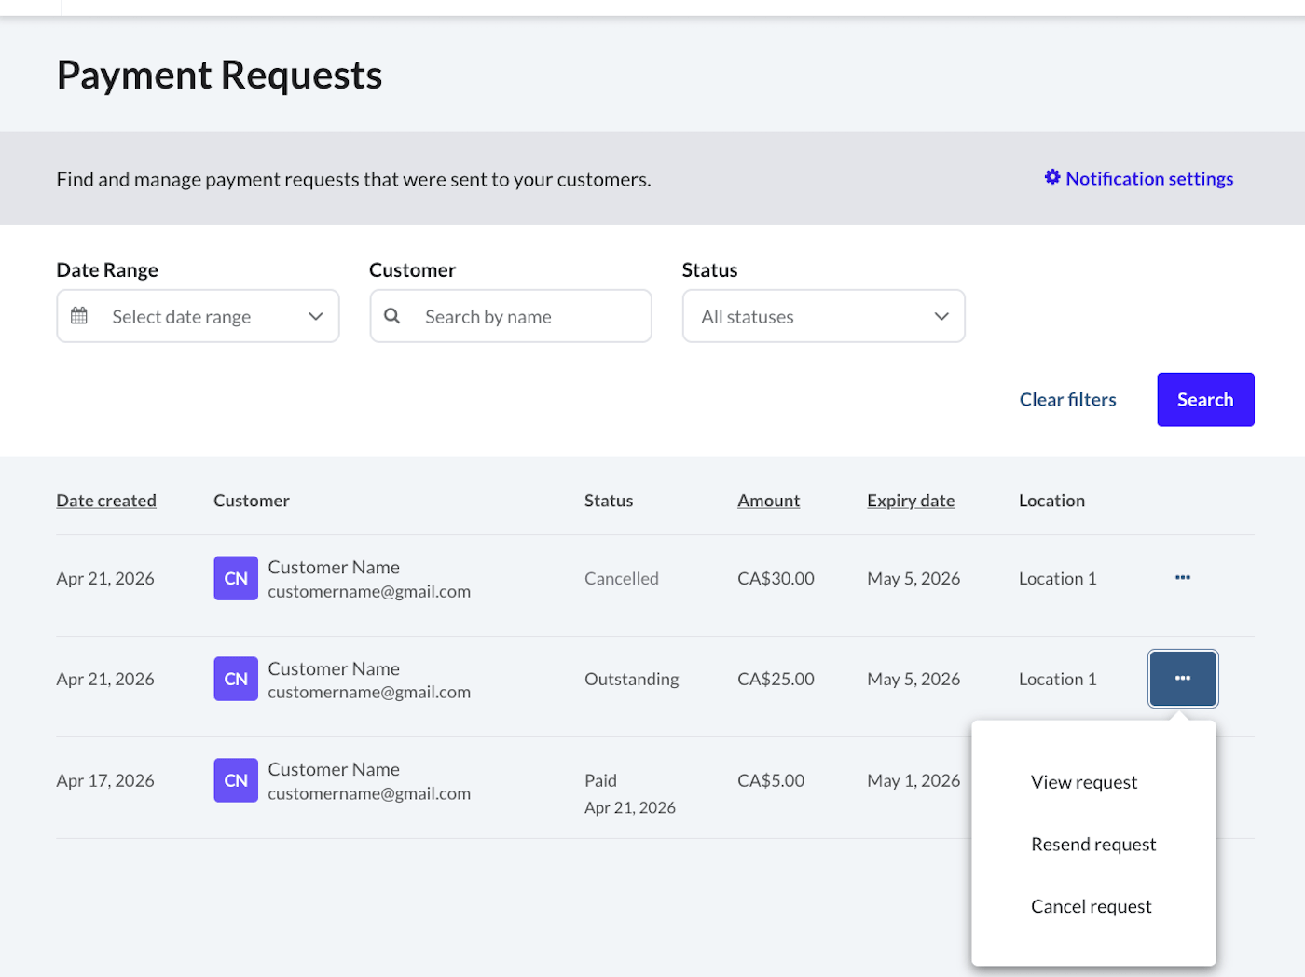This screenshot has width=1305, height=977.
Task: Click the CN avatar on the Outstanding row
Action: point(235,679)
